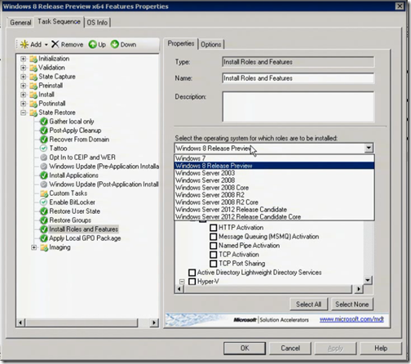Click the Help button

pos(381,348)
